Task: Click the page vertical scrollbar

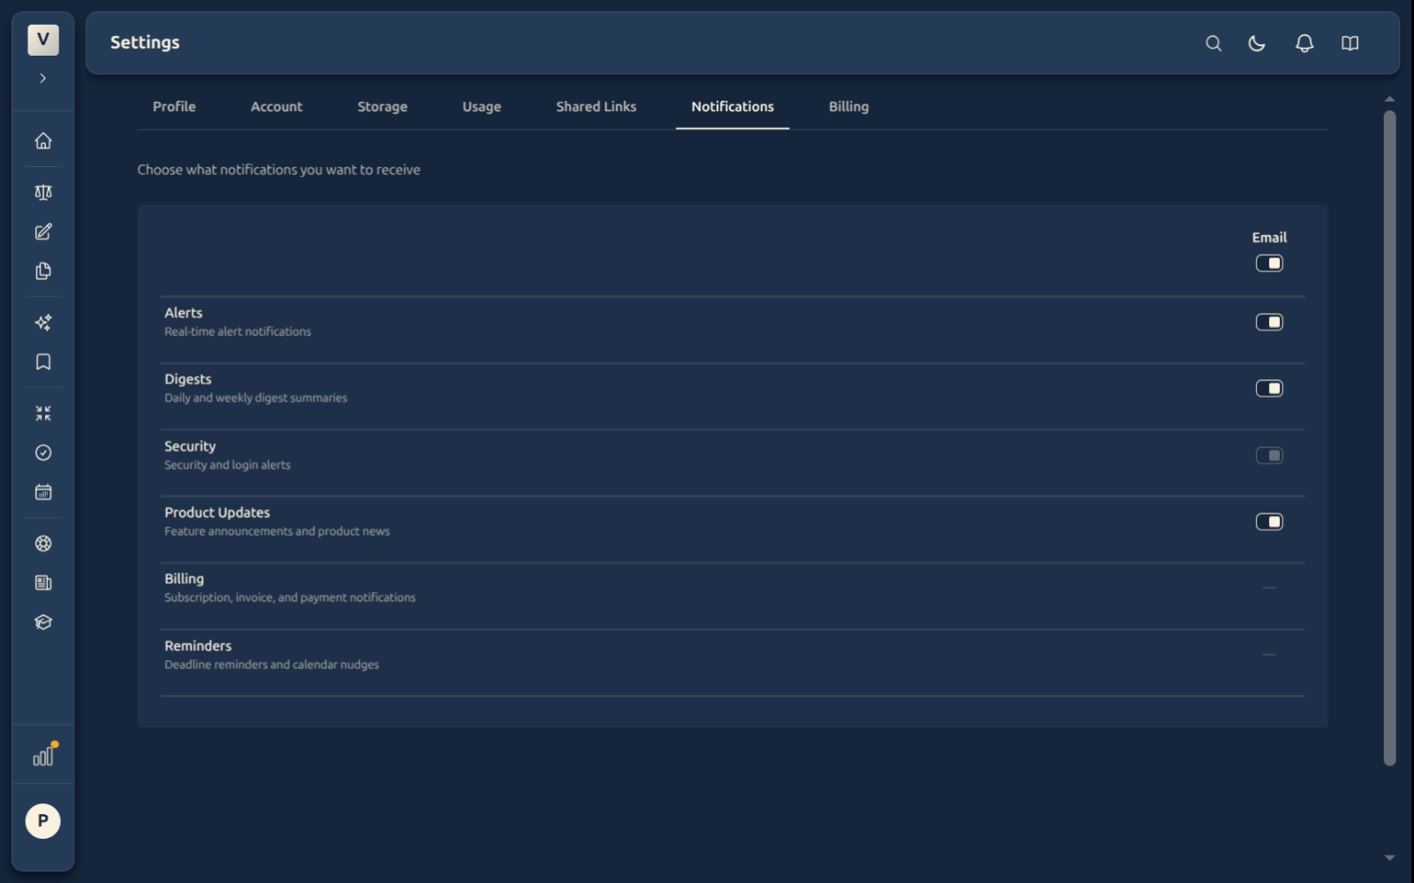Action: click(1389, 438)
